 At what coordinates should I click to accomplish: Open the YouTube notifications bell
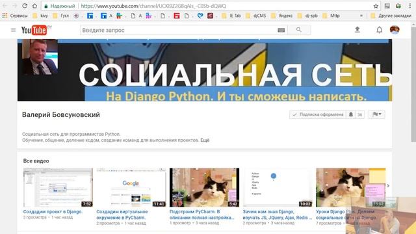coord(380,30)
